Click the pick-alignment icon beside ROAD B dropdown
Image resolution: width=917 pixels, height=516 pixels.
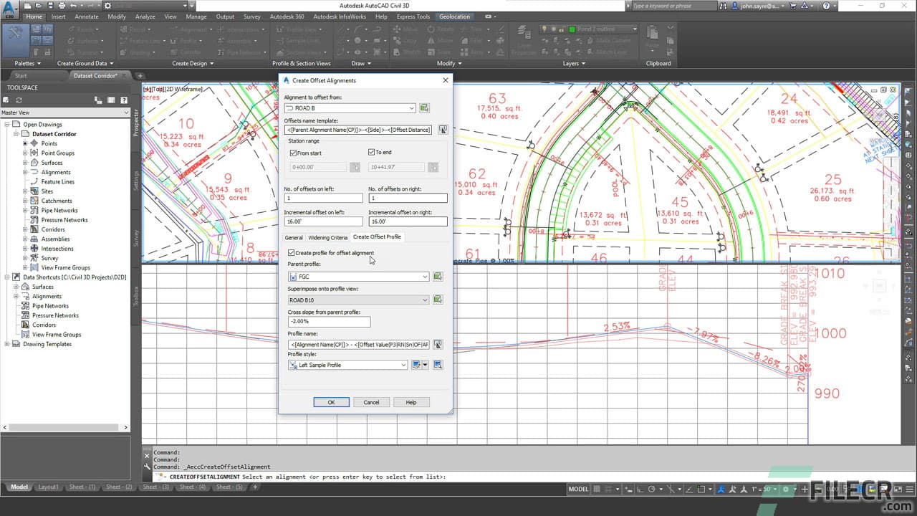pos(426,107)
